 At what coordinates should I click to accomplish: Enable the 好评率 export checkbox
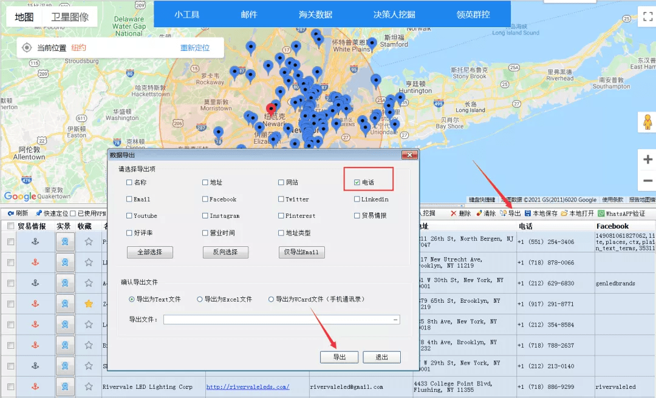(129, 233)
